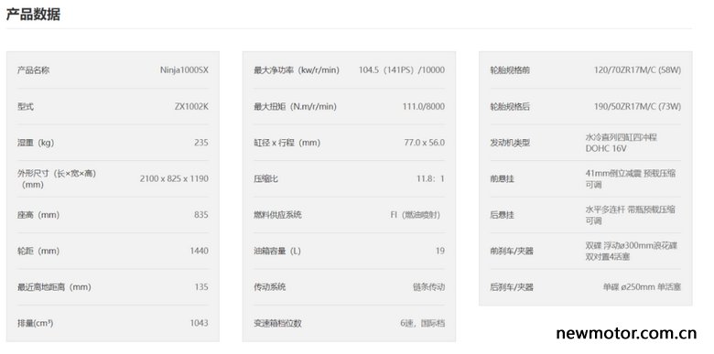The height and width of the screenshot is (354, 714).
Task: Click the 轮胎规格后 label
Action: pos(510,106)
